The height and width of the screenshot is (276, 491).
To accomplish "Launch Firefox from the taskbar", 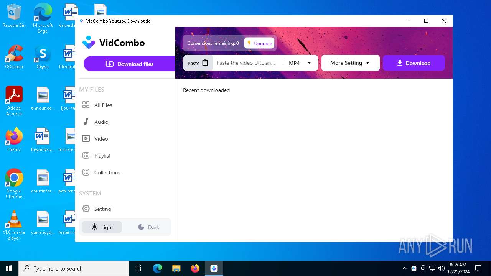I will [195, 268].
